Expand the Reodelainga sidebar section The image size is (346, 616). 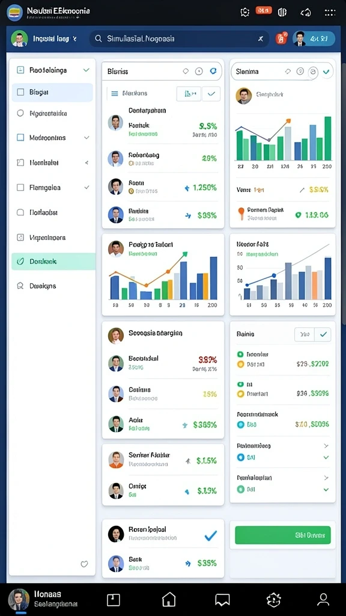tap(86, 70)
